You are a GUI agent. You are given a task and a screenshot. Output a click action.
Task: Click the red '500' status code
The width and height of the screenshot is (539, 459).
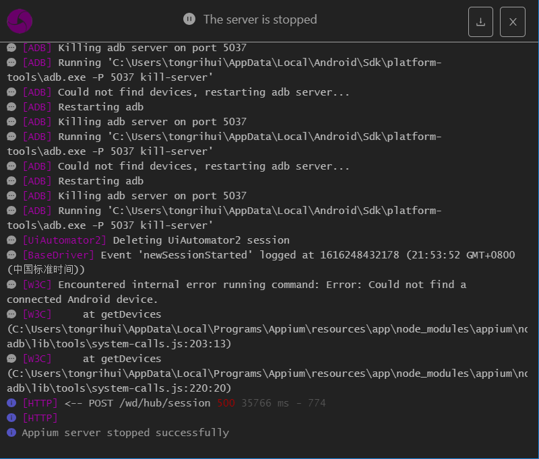[226, 402]
